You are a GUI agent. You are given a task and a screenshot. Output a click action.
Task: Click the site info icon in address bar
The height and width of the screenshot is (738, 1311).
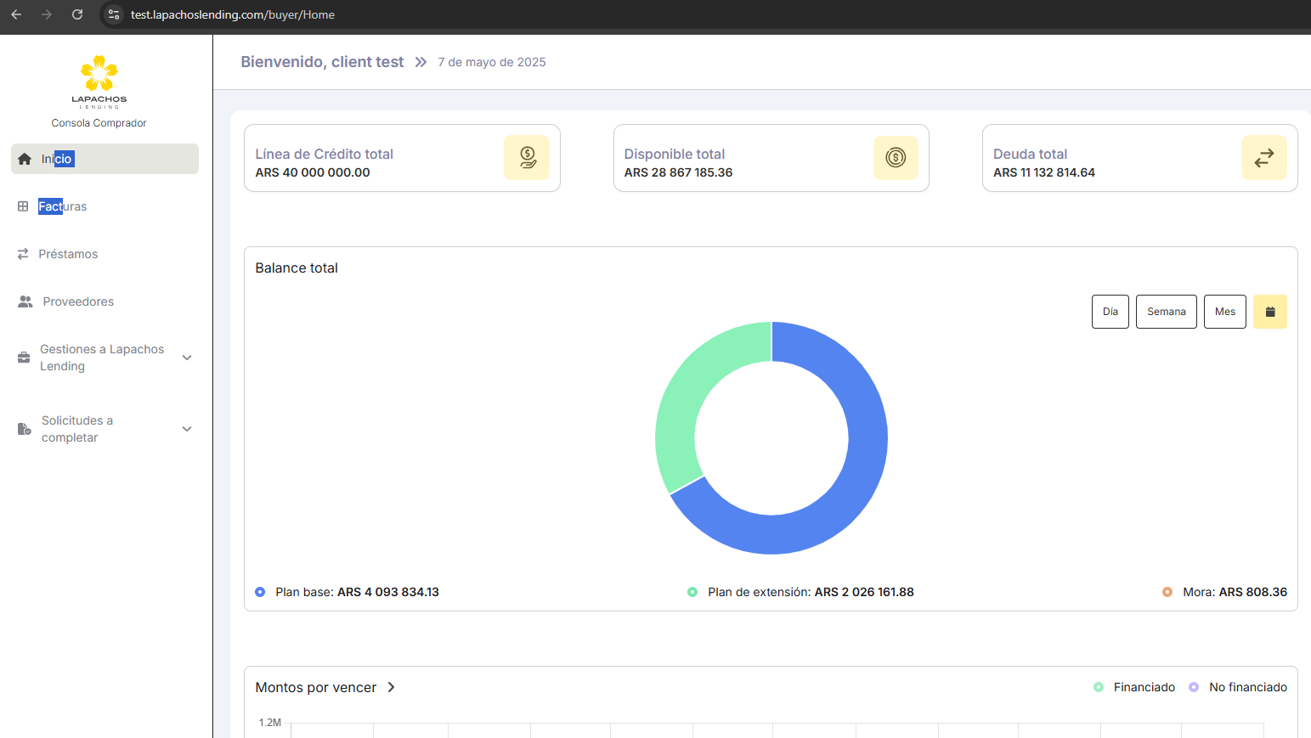[114, 14]
